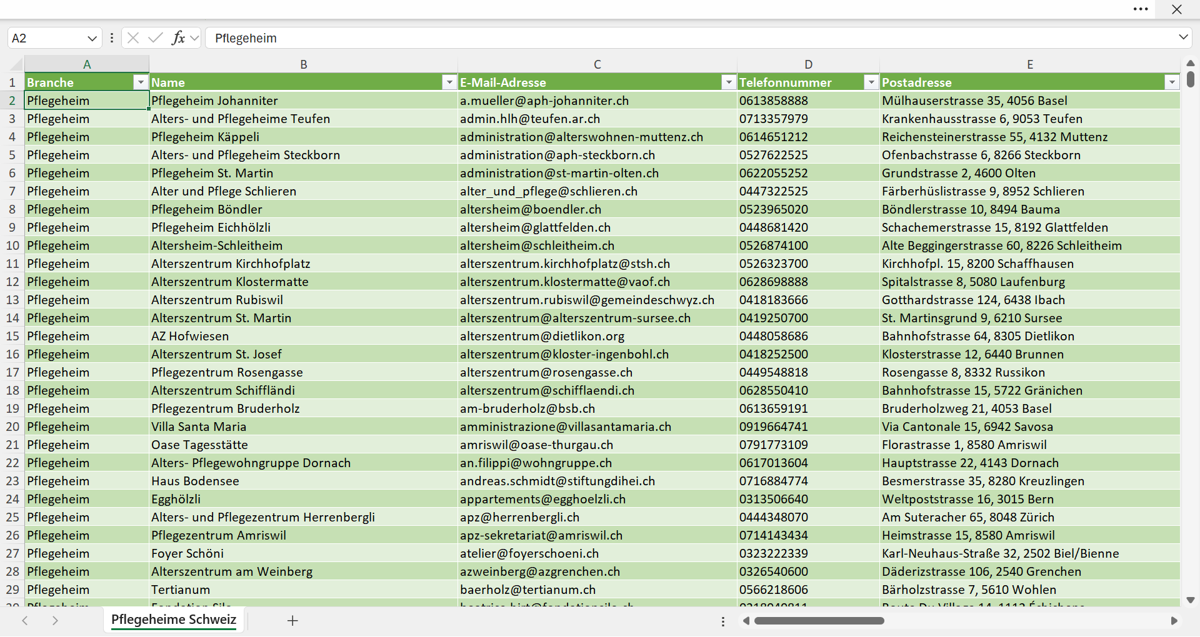Image resolution: width=1200 pixels, height=637 pixels.
Task: Click the add new sheet plus icon
Action: [x=292, y=620]
